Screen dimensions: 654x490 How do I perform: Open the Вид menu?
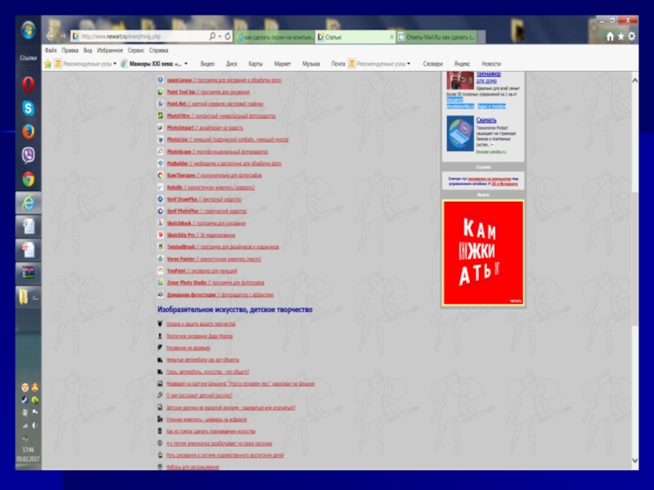pyautogui.click(x=87, y=51)
